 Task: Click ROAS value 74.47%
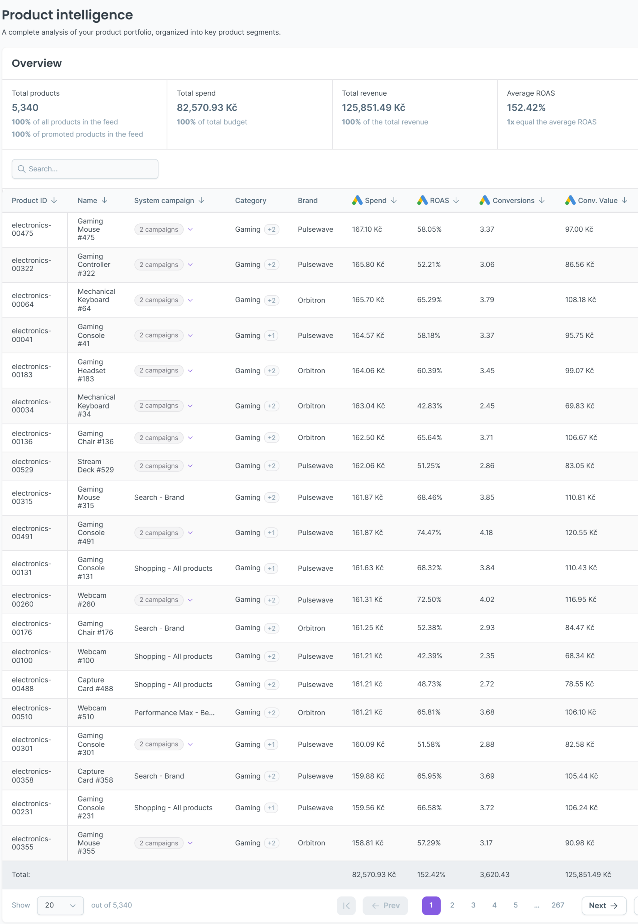429,533
